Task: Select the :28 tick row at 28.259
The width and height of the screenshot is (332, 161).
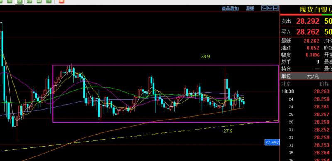Action: click(x=306, y=122)
